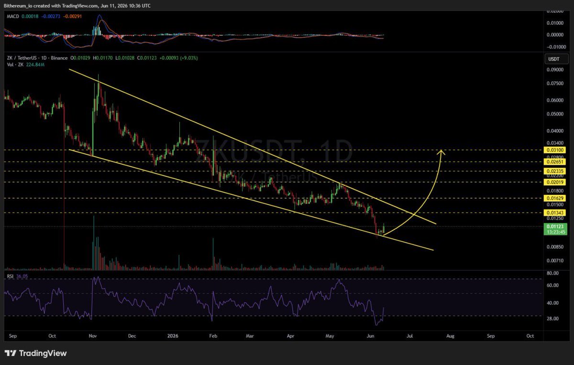Select the 0.03100 price level label
Viewport: 574px width, 365px height.
pos(555,150)
